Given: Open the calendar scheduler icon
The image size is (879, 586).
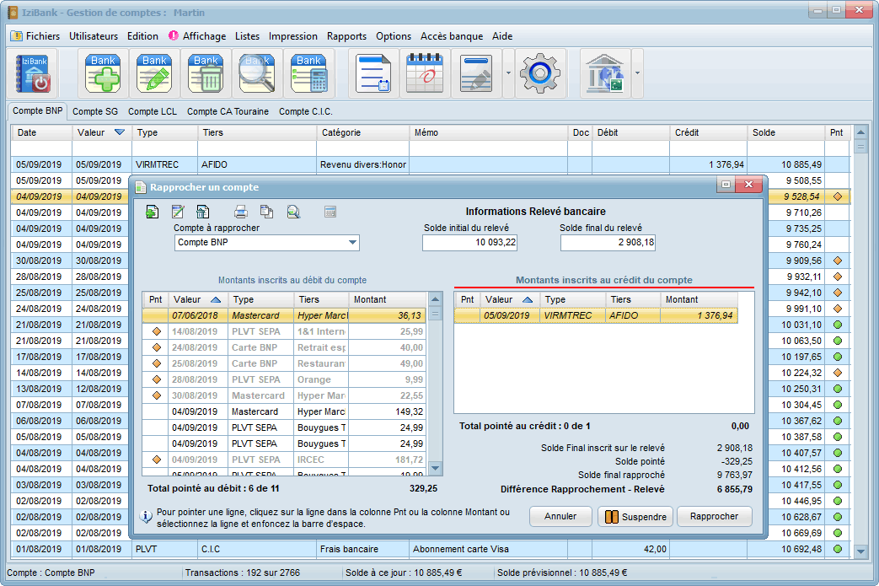Looking at the screenshot, I should click(x=425, y=73).
